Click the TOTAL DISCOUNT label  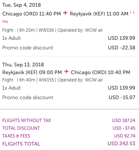(21, 128)
